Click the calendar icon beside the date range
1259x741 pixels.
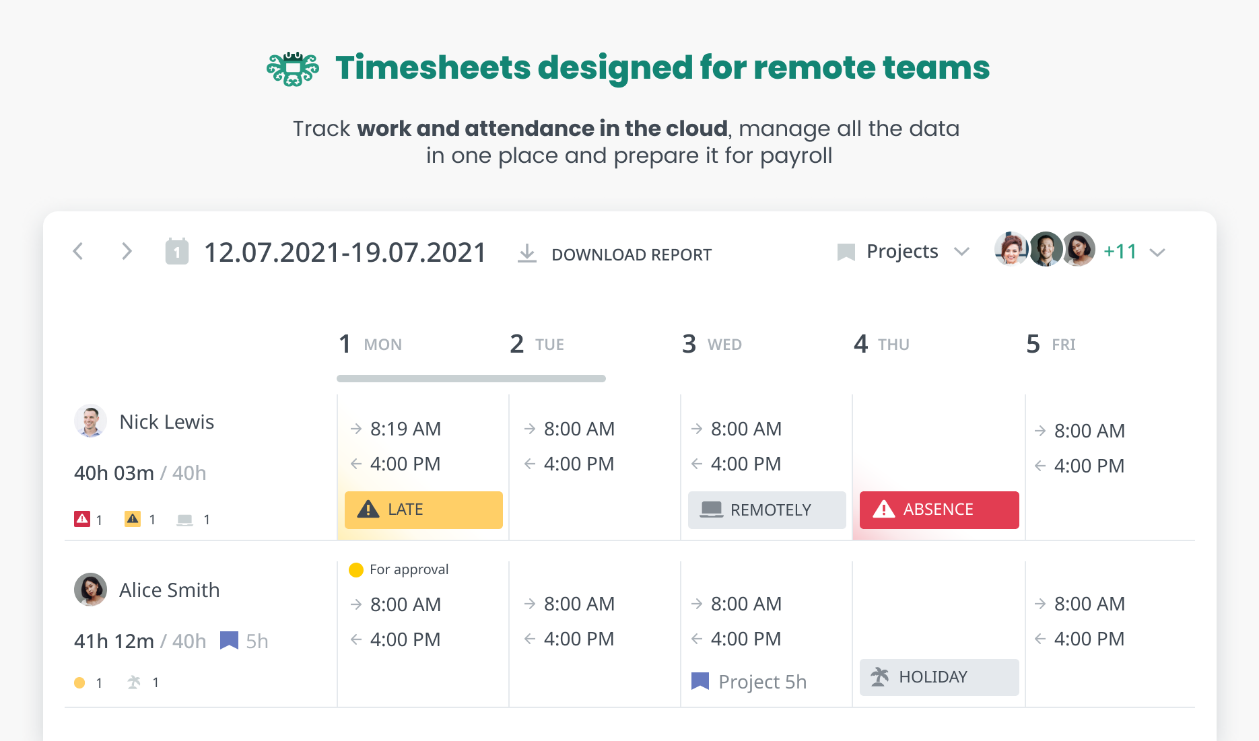click(x=176, y=252)
